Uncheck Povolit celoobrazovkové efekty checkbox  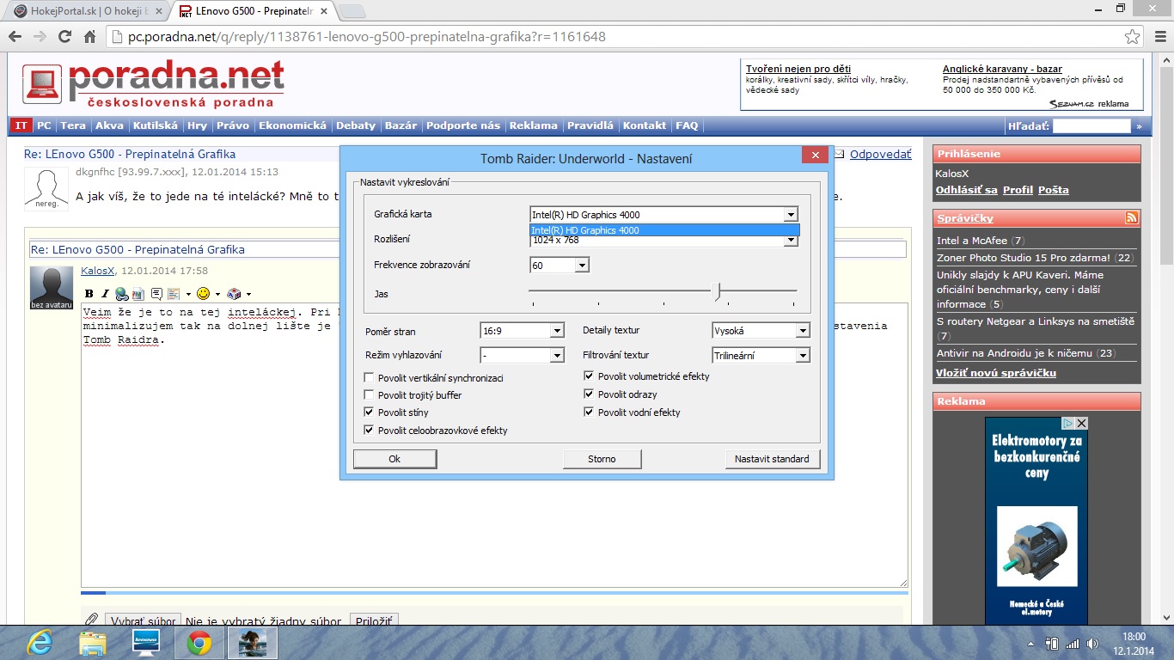[x=370, y=431]
